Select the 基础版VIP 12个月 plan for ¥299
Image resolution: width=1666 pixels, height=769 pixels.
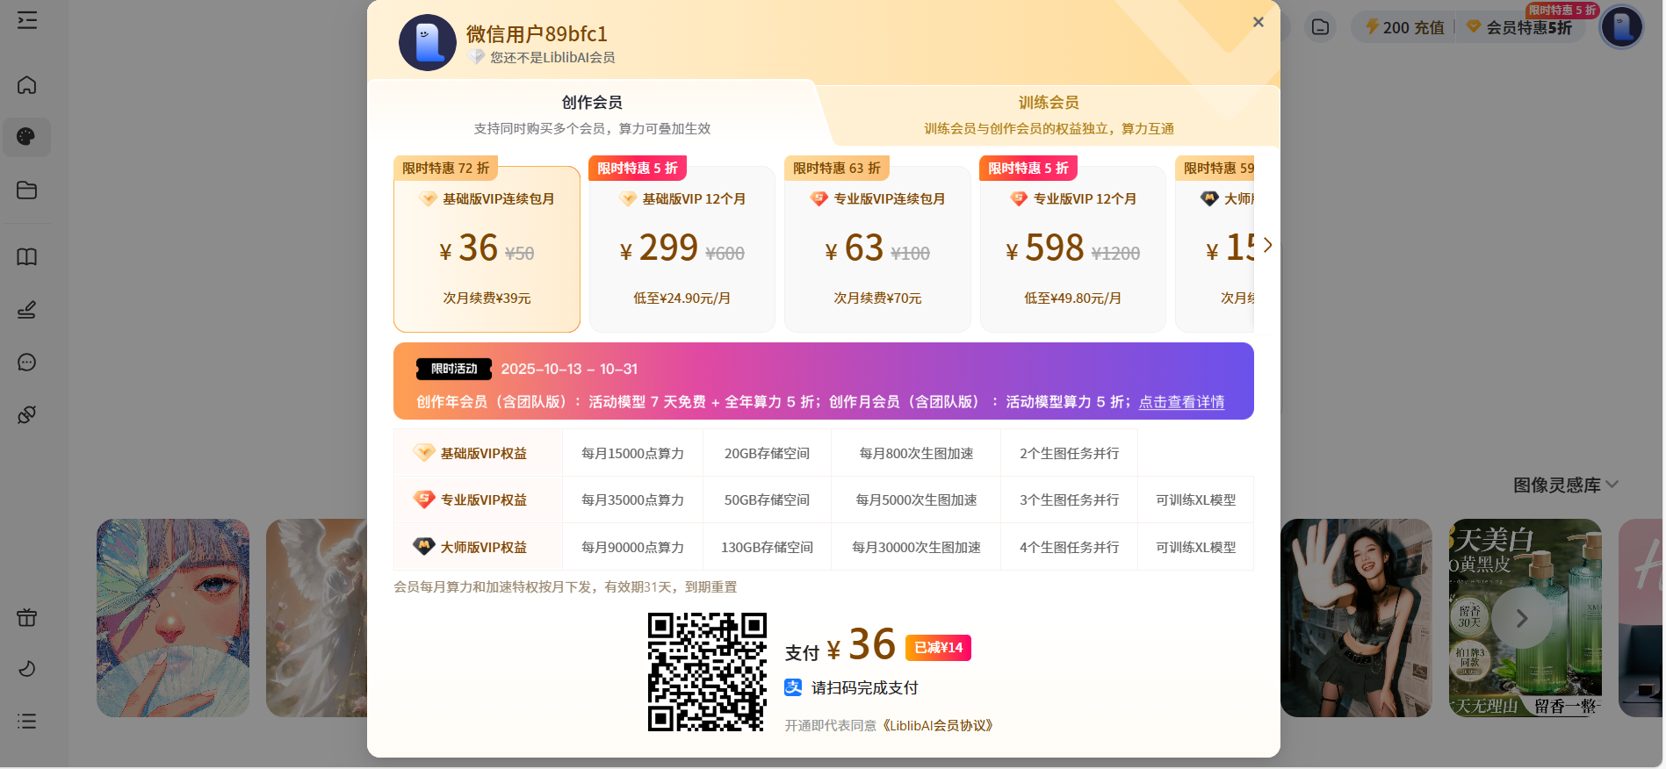[x=682, y=249]
